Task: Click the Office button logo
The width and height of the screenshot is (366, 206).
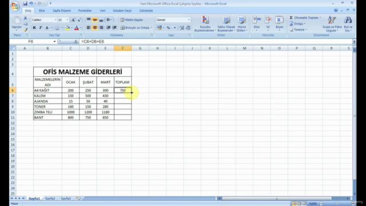Action: 15,6
